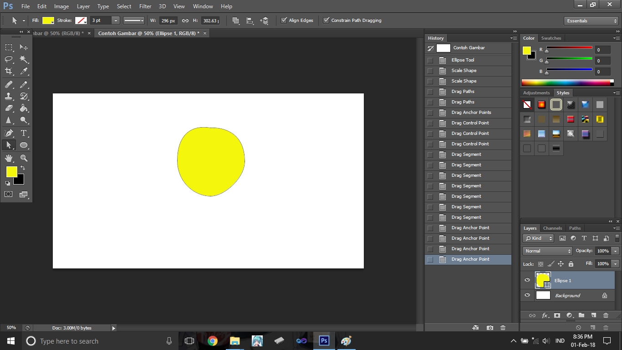Select the Direct Selection tool

click(9, 145)
